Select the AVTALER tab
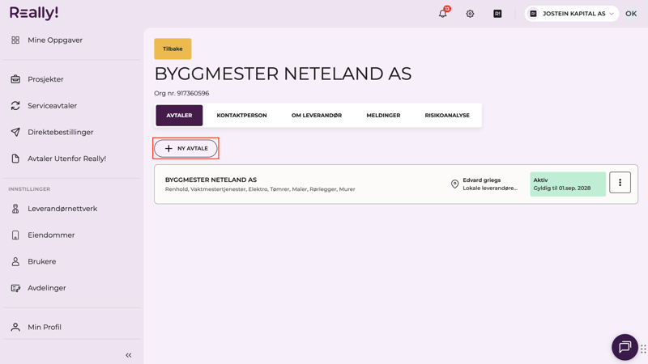The image size is (648, 364). (179, 115)
